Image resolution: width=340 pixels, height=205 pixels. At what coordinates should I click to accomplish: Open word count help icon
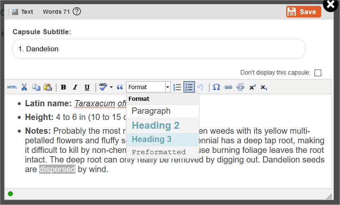pyautogui.click(x=77, y=11)
